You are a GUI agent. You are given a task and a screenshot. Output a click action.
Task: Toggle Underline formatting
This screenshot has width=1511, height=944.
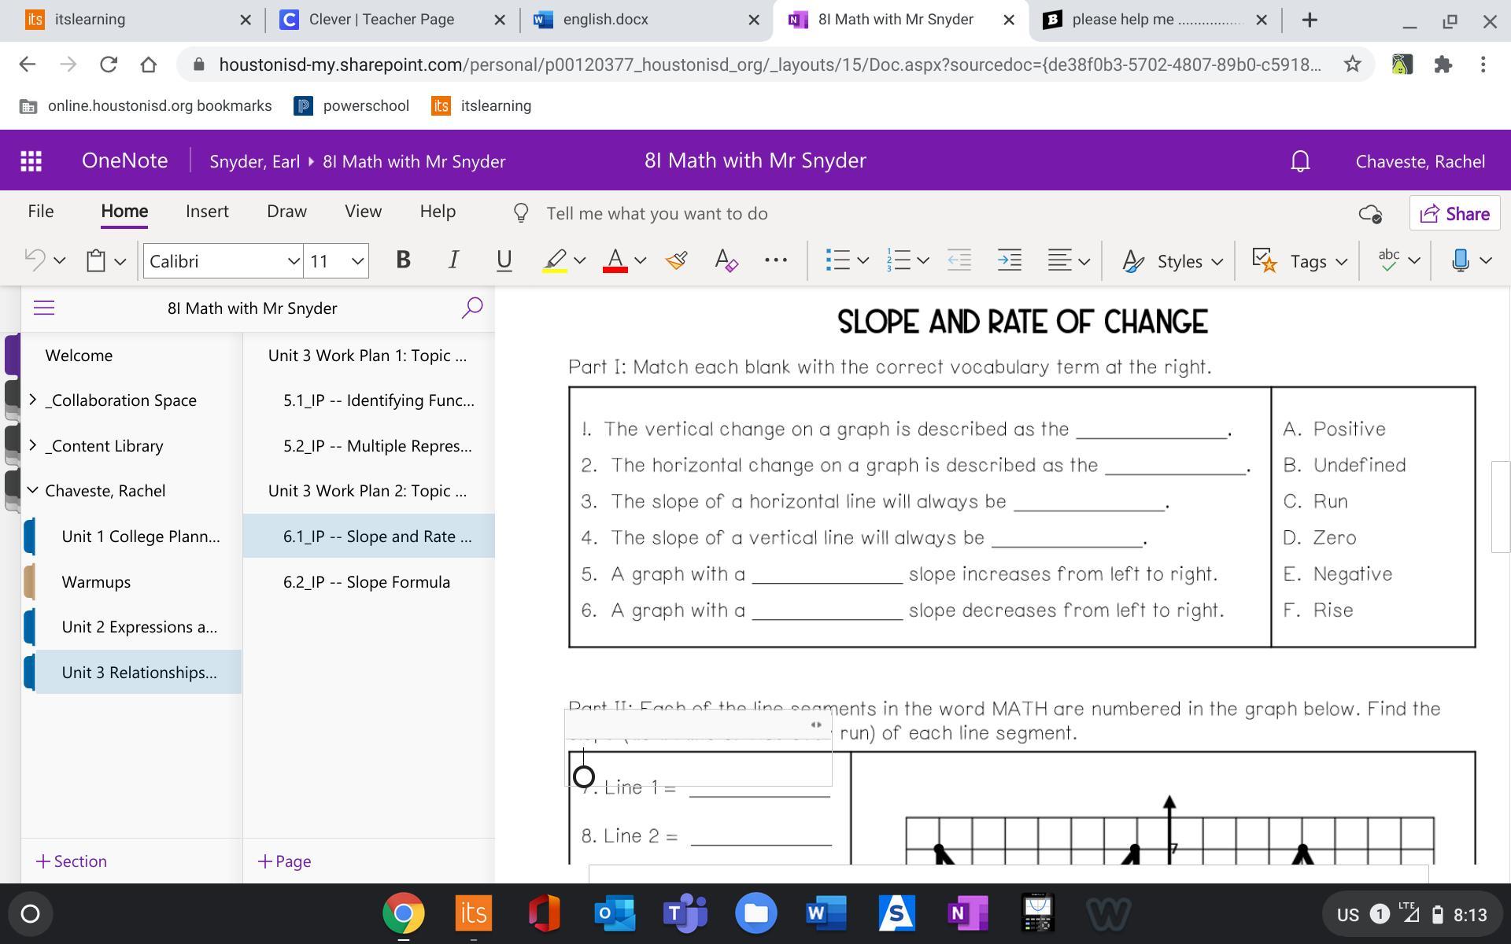(504, 260)
